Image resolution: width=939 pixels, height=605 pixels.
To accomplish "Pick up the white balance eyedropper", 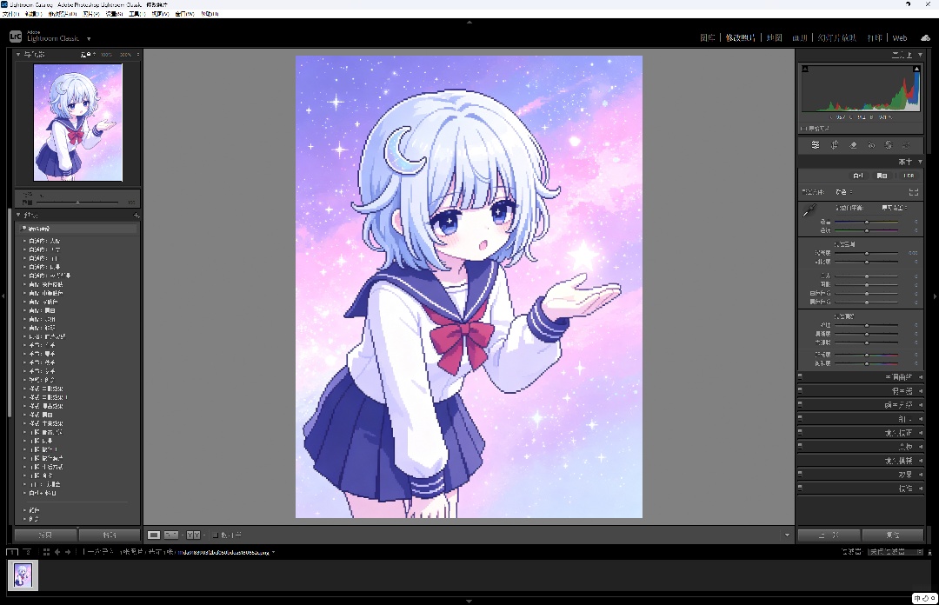I will coord(809,211).
